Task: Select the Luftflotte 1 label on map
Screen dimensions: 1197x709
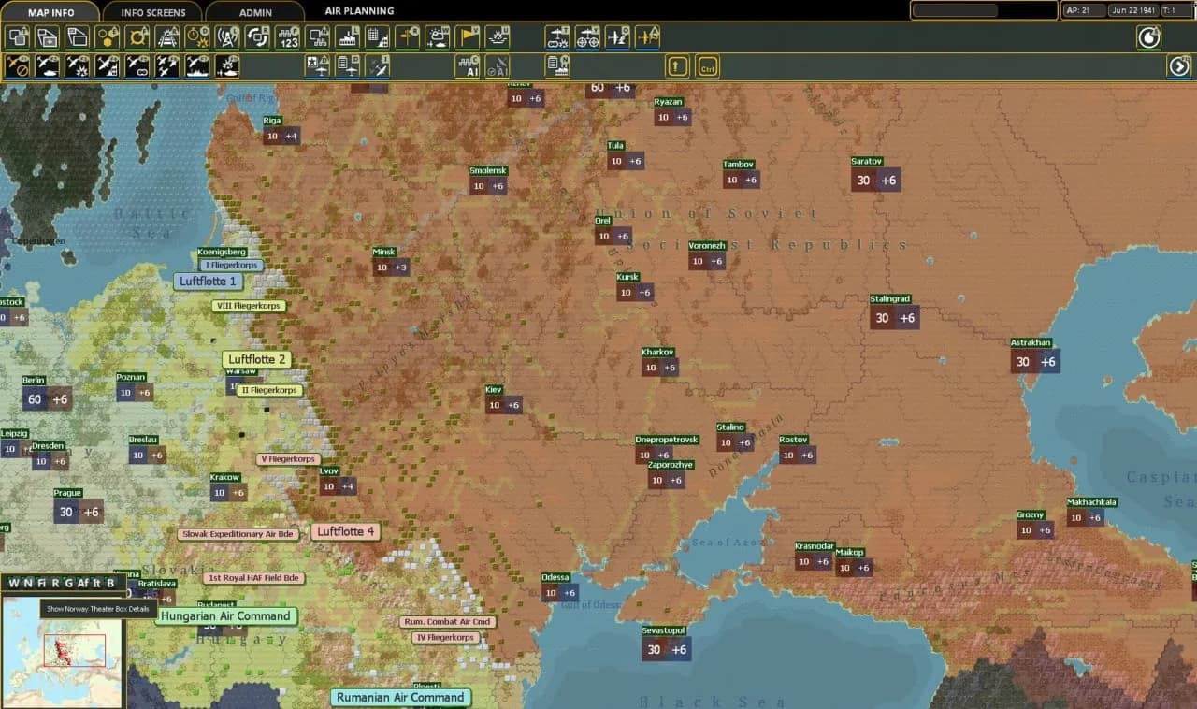Action: click(x=209, y=281)
